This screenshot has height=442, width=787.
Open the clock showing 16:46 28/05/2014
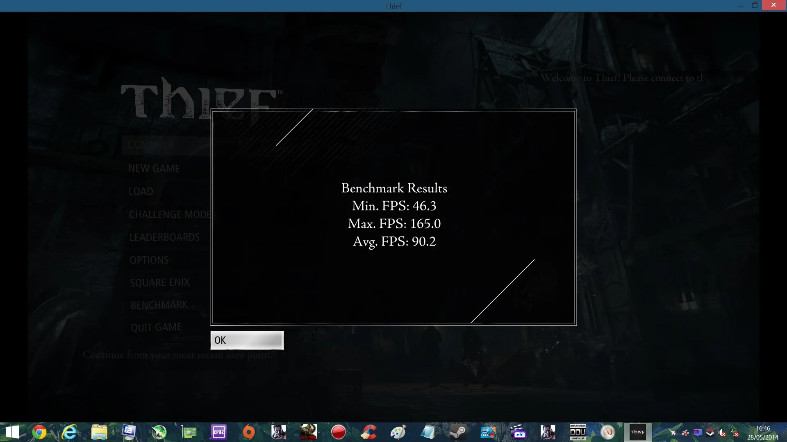coord(763,433)
